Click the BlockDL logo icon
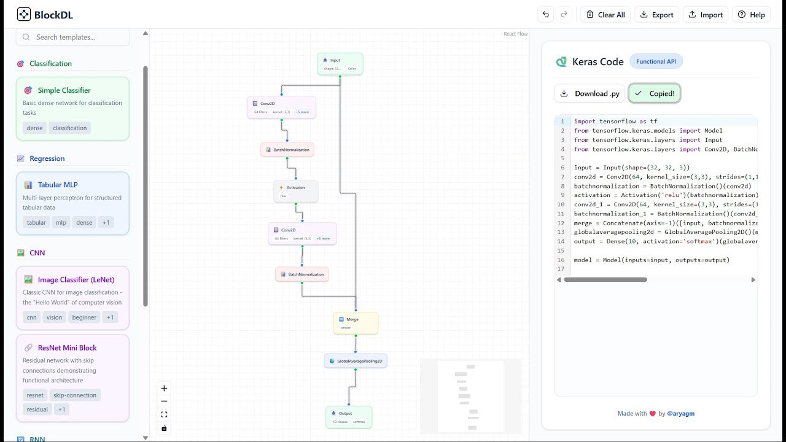 tap(23, 14)
